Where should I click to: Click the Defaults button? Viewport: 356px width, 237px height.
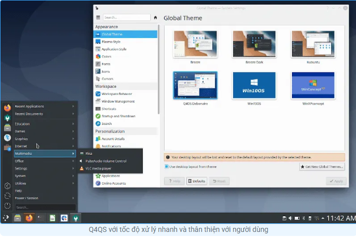pos(197,181)
